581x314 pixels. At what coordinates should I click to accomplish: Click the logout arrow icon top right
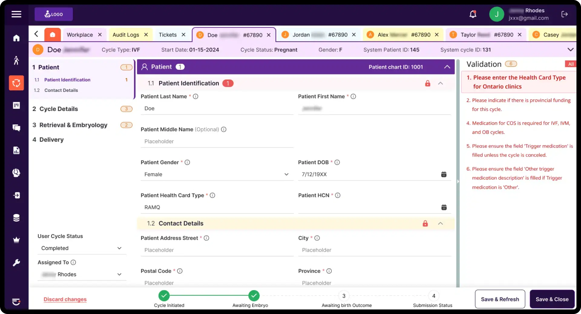coord(565,14)
